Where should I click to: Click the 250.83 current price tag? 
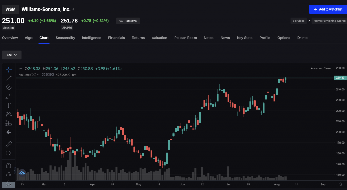[x=340, y=78]
